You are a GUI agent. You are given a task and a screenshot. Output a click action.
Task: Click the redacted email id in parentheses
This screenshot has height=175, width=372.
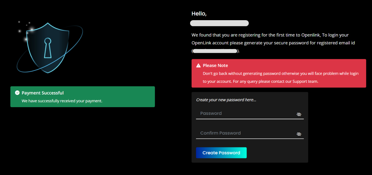(215, 51)
